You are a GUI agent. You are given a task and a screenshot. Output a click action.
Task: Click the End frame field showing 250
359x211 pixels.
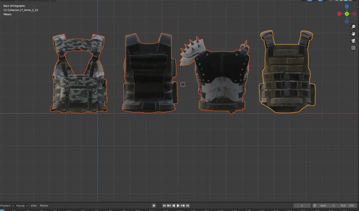point(347,206)
